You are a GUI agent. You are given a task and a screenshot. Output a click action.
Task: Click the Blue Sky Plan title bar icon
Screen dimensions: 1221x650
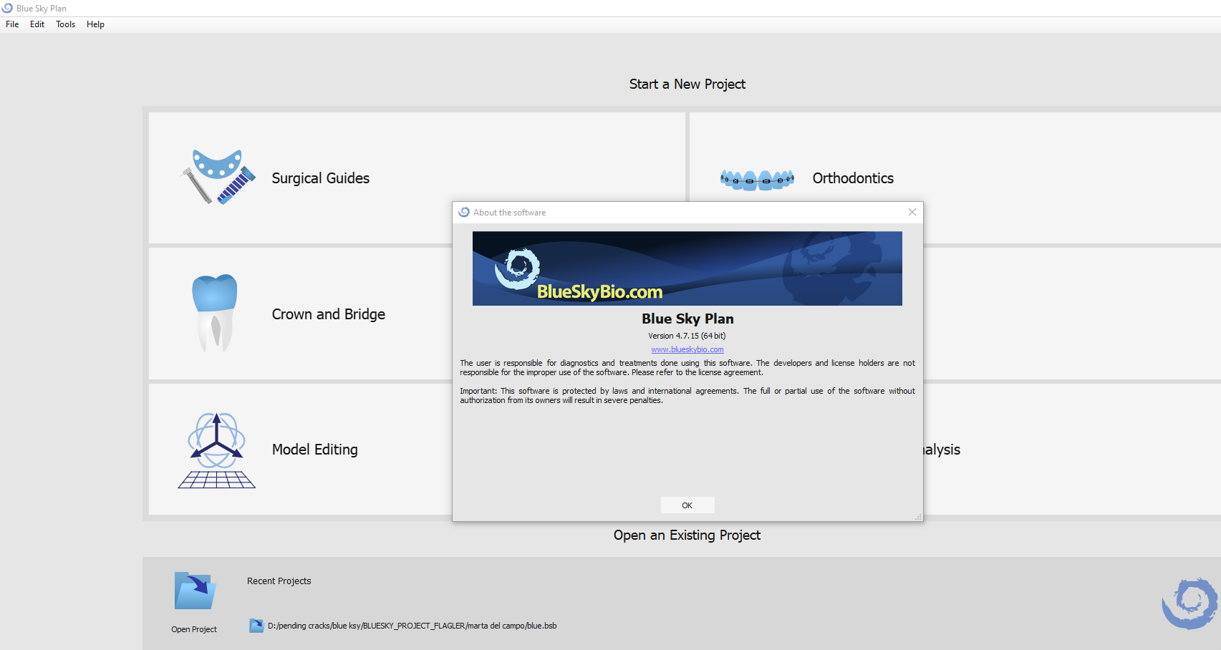[x=7, y=8]
